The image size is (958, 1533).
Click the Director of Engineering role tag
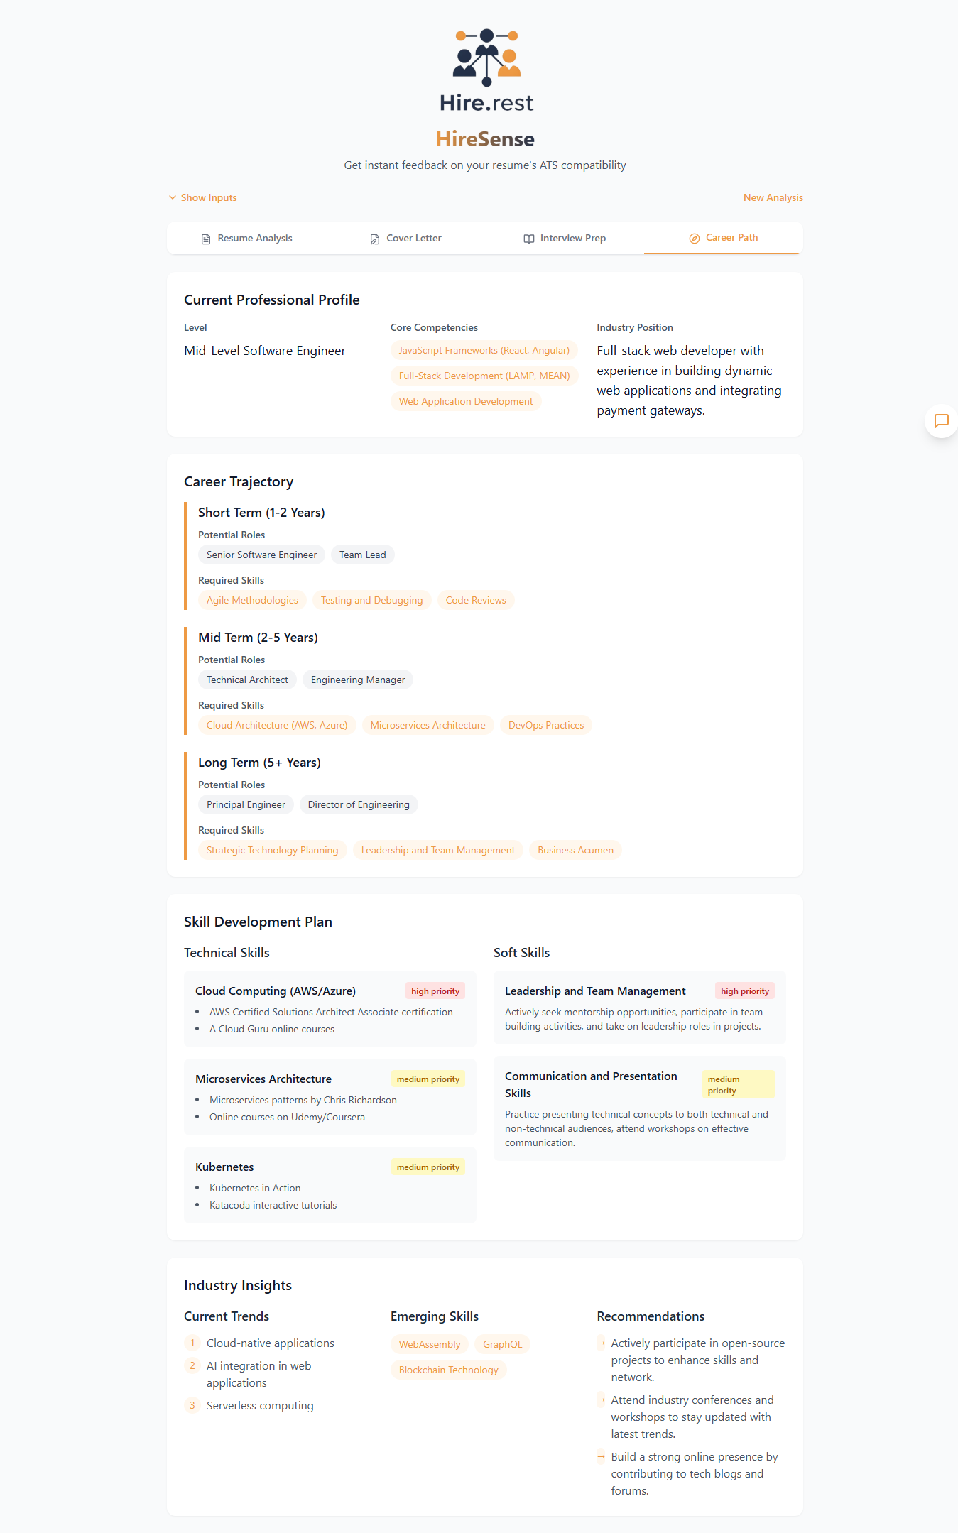tap(359, 804)
